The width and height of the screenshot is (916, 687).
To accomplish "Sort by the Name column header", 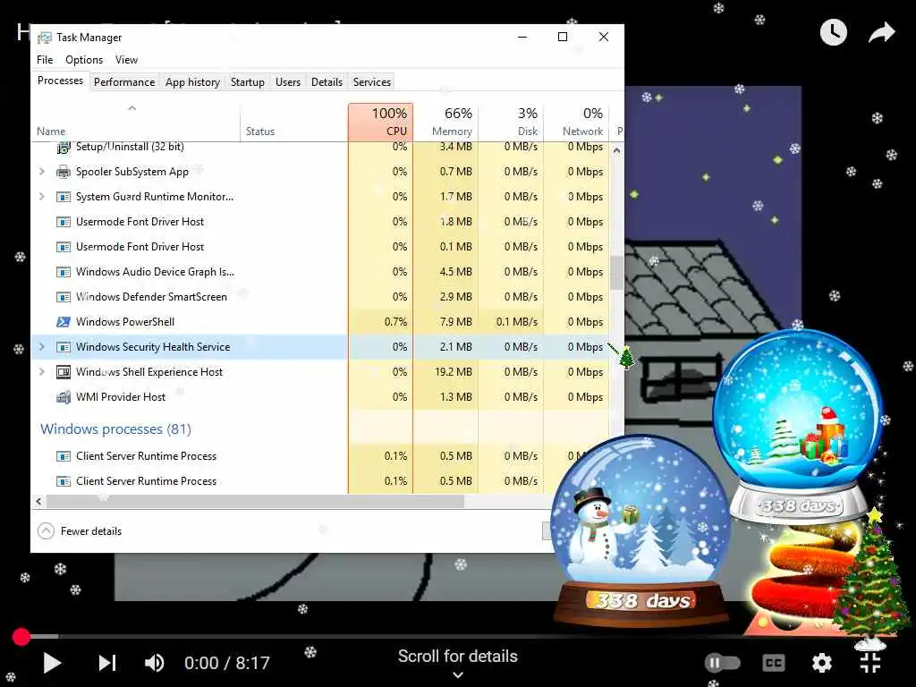I will tap(136, 122).
